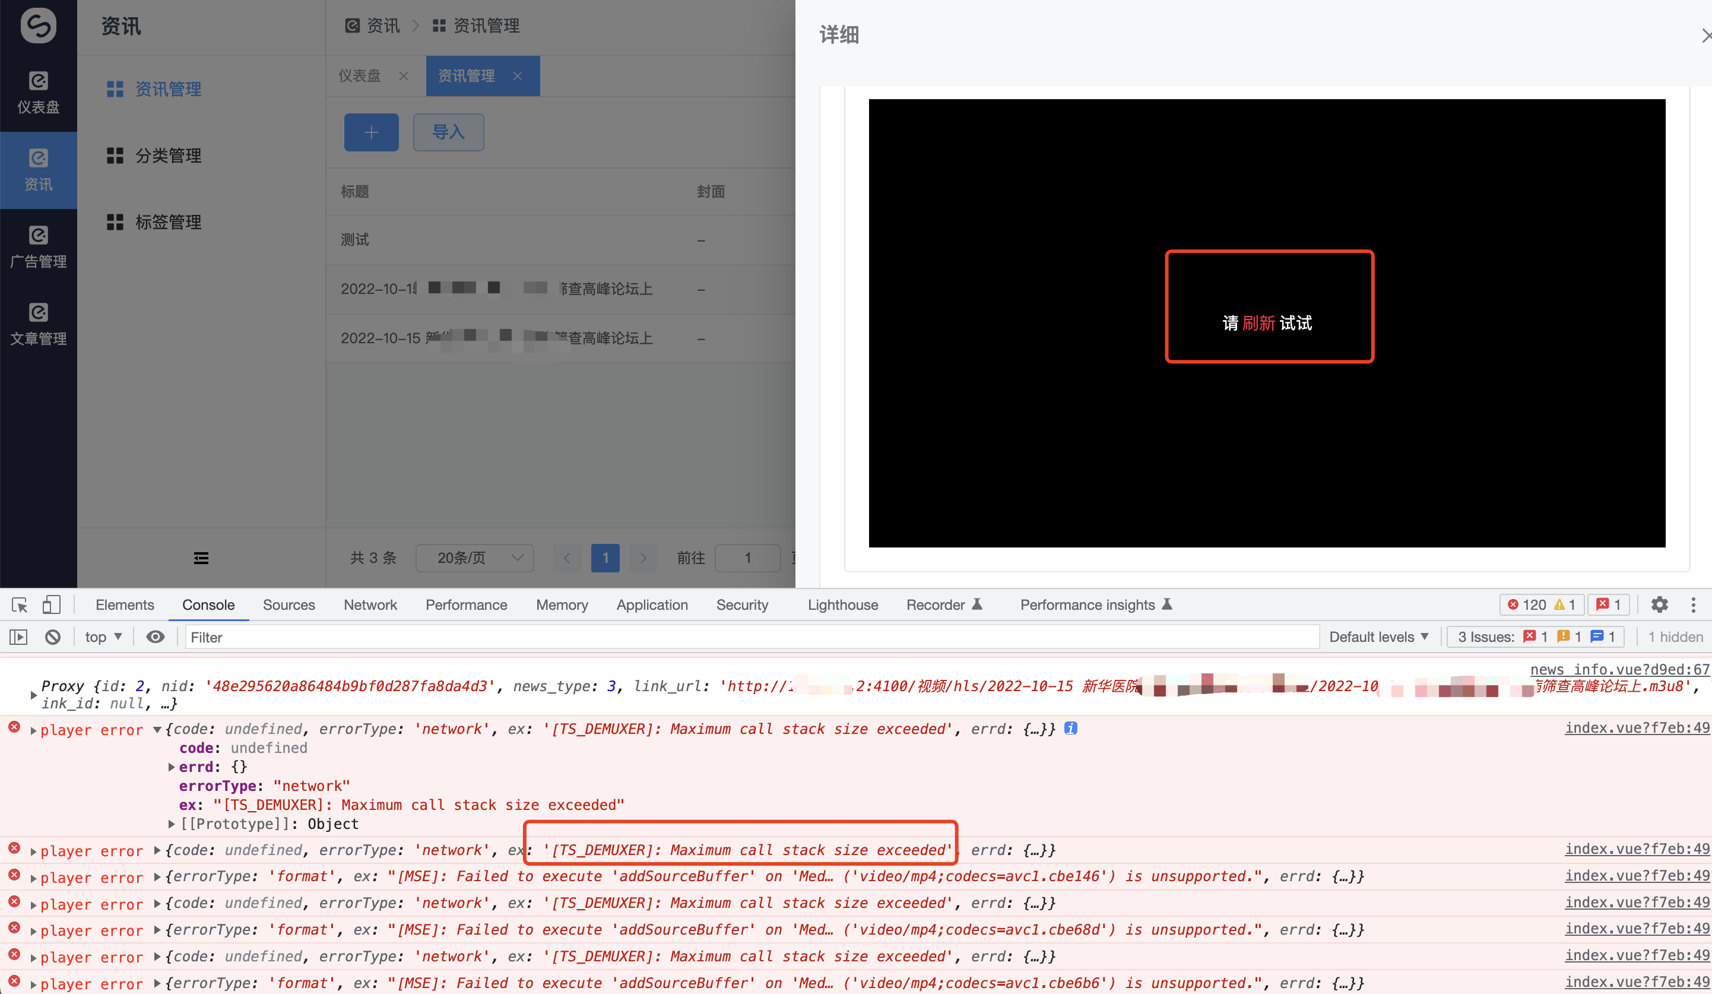Toggle device emulation mode in DevTools
Viewport: 1712px width, 994px height.
(x=51, y=604)
